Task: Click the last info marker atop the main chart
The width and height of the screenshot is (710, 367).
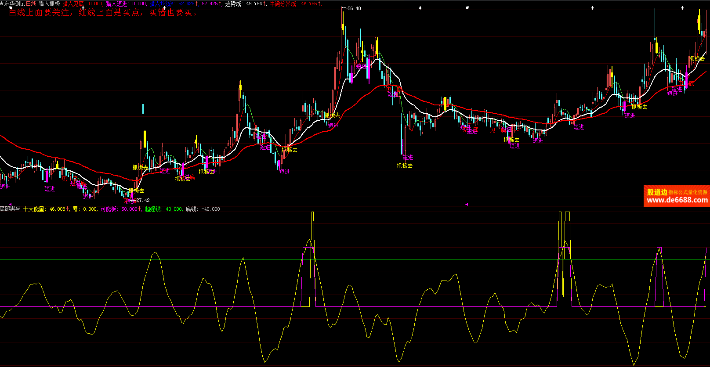Action: click(x=682, y=8)
